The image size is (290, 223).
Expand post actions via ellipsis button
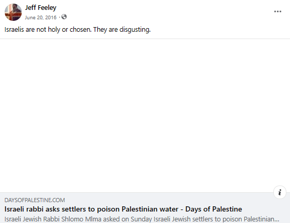click(x=278, y=11)
